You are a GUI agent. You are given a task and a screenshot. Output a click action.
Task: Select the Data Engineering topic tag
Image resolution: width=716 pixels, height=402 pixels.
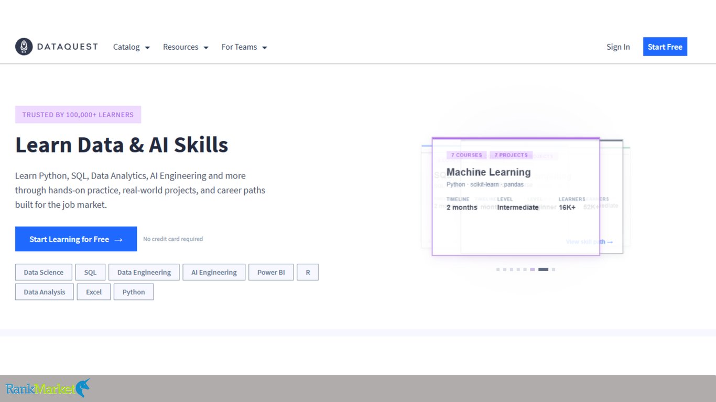click(144, 272)
